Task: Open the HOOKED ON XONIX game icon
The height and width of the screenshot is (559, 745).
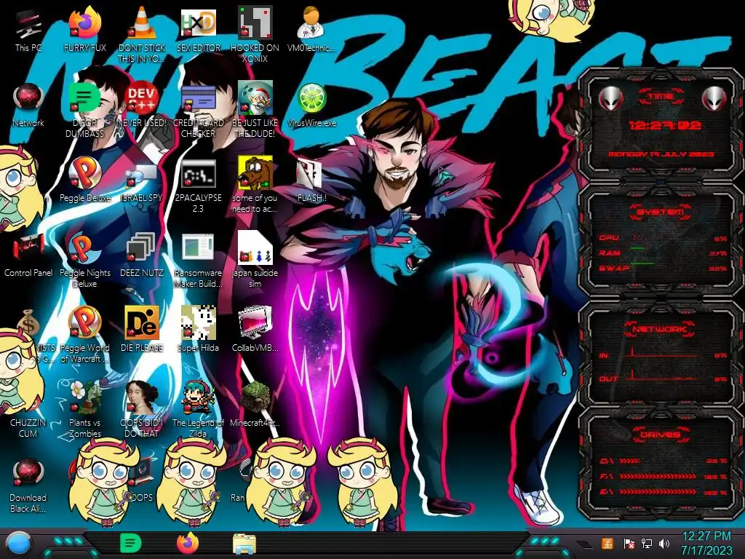Action: pos(255,35)
